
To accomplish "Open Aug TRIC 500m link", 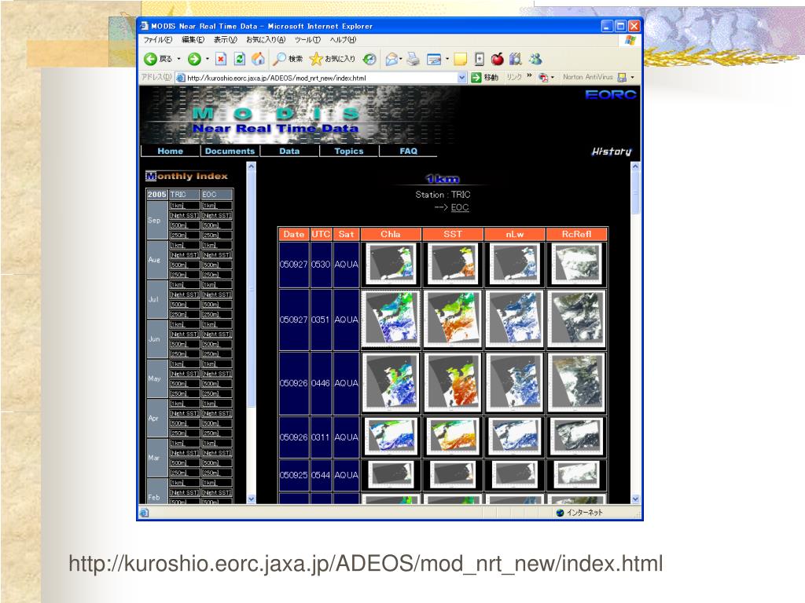I will tap(178, 265).
